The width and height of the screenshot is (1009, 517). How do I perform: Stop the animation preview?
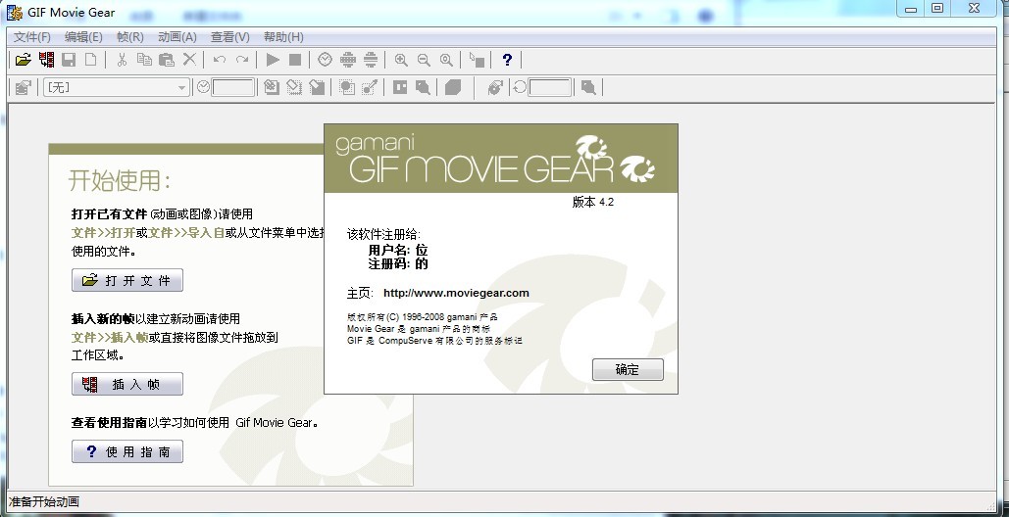tap(295, 60)
